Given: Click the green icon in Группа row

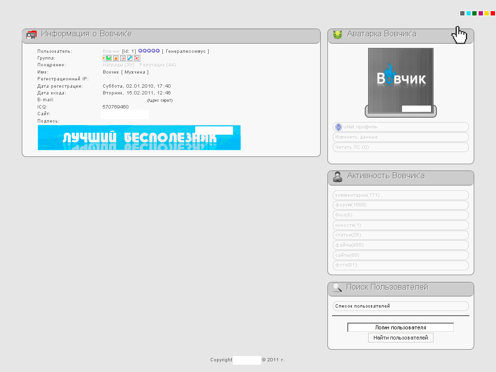Looking at the screenshot, I should (109, 58).
